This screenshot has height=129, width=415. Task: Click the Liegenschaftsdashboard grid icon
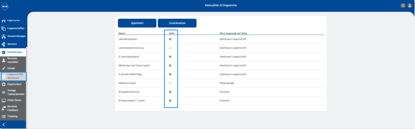[x=4, y=76]
